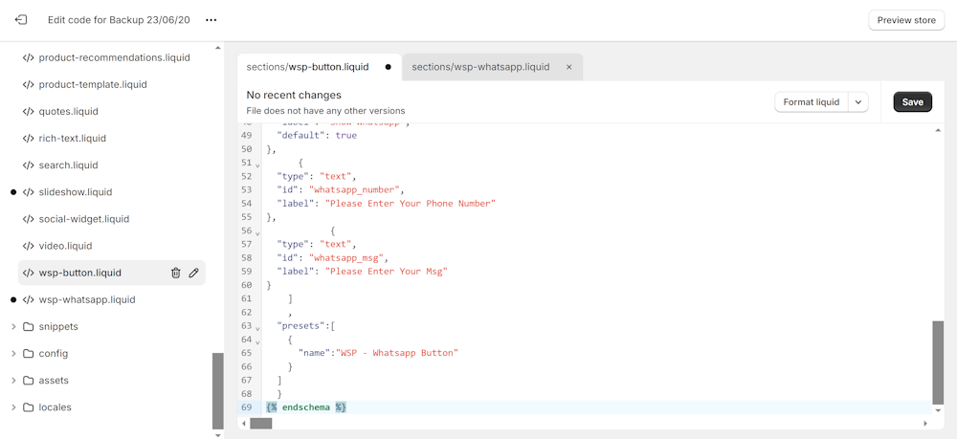Viewport: 957px width, 439px height.
Task: Click the editor horizontal scrollbar thumb
Action: (x=260, y=423)
